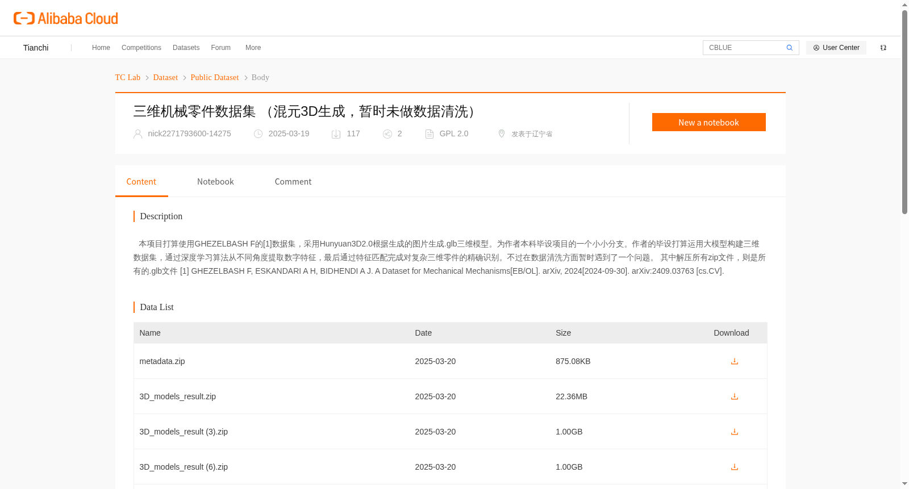Click the clock icon next to 2025-03-19
The height and width of the screenshot is (489, 909).
258,134
